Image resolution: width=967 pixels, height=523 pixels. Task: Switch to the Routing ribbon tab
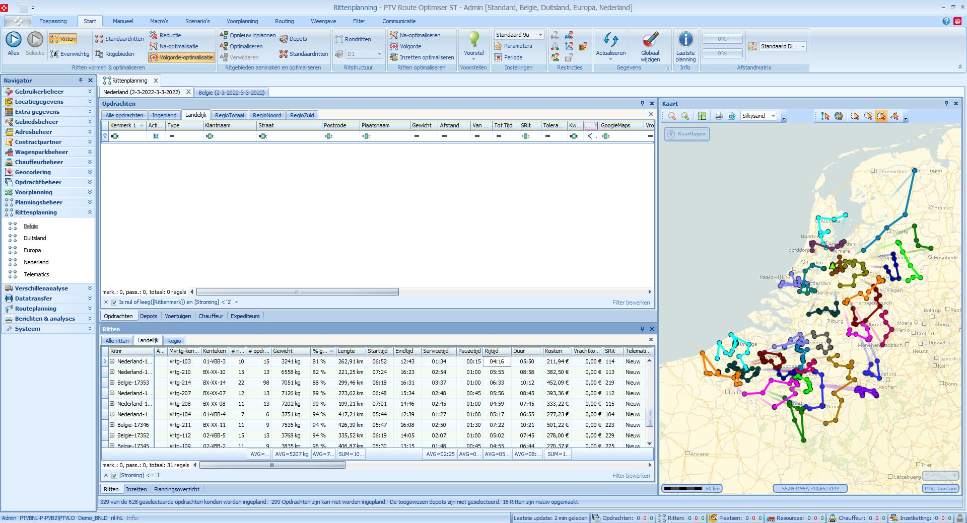(x=284, y=21)
